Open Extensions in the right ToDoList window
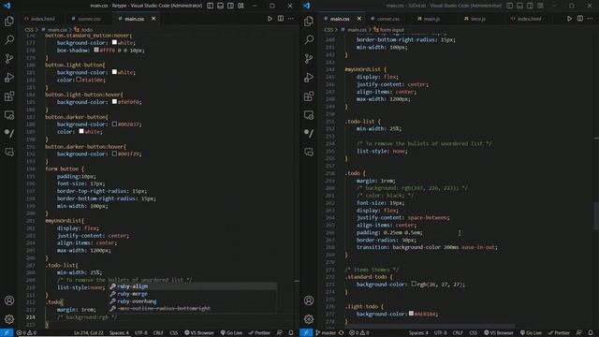The width and height of the screenshot is (599, 337). point(309,95)
